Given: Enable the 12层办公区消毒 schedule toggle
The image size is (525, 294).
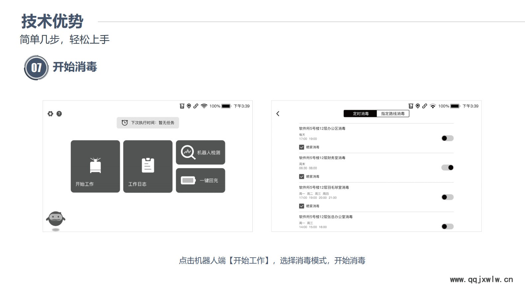Looking at the screenshot, I should click(447, 138).
